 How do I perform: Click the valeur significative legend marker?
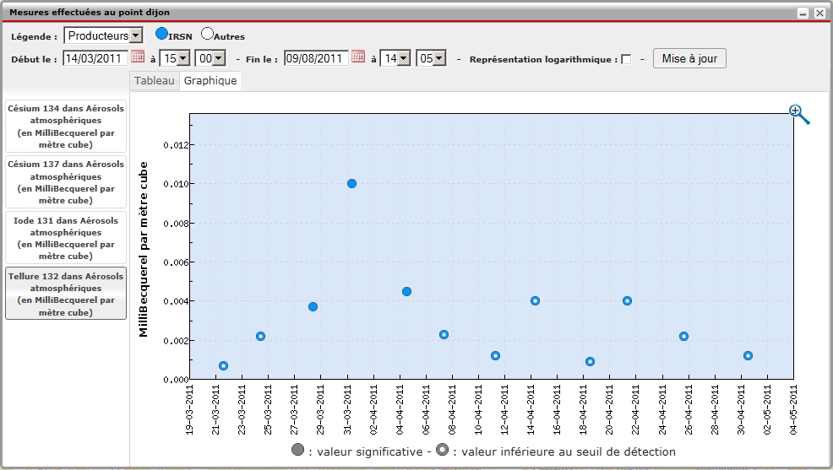pyautogui.click(x=297, y=450)
